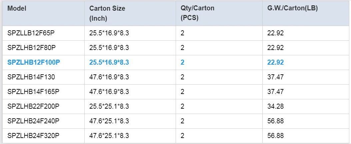Select model SPZLHB24F240P cell
The image size is (351, 144).
(x=33, y=121)
